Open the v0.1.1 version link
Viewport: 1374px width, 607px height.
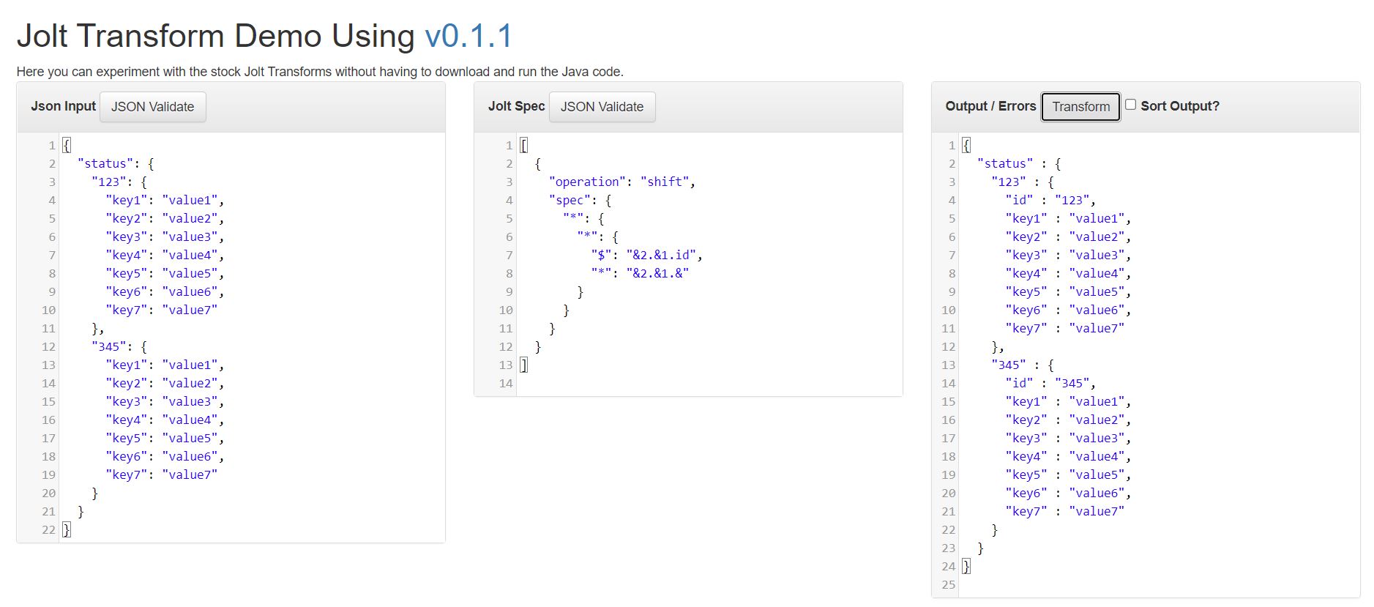[x=468, y=36]
